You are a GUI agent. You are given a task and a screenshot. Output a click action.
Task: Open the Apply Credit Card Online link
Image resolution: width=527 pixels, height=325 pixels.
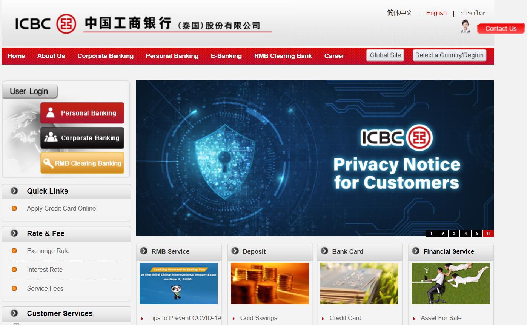61,208
